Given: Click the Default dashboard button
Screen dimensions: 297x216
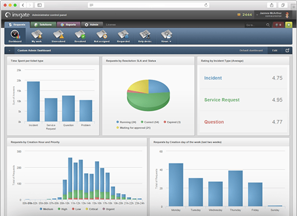Looking at the screenshot, I should (251, 50).
